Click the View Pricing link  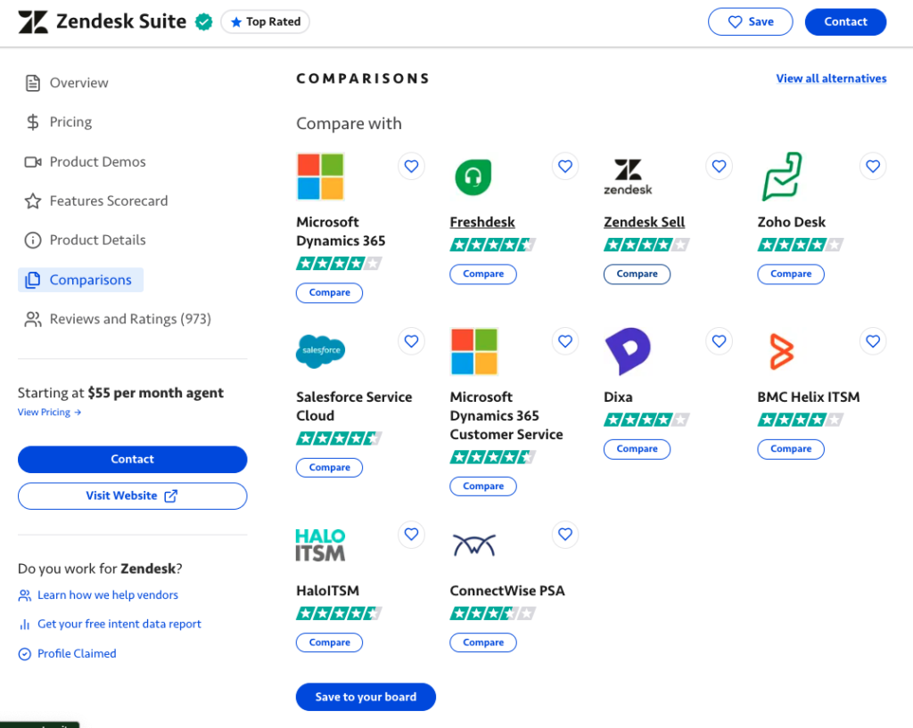tap(49, 413)
